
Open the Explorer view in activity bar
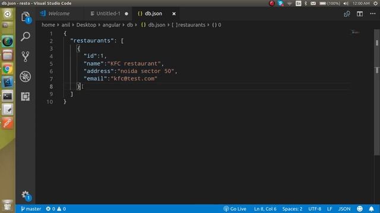tap(26, 17)
